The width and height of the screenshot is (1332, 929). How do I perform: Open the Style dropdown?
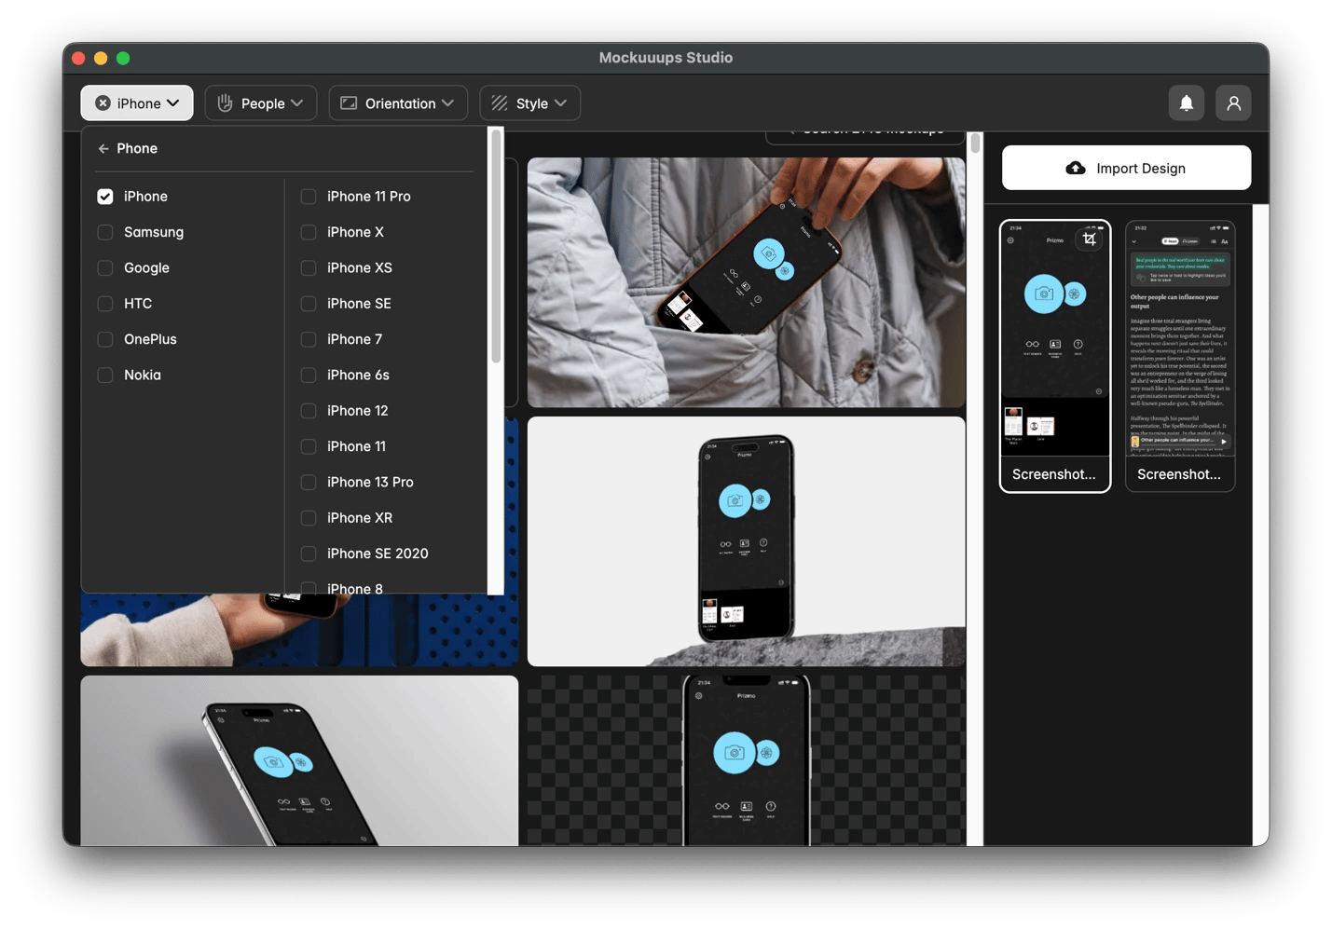pyautogui.click(x=529, y=103)
